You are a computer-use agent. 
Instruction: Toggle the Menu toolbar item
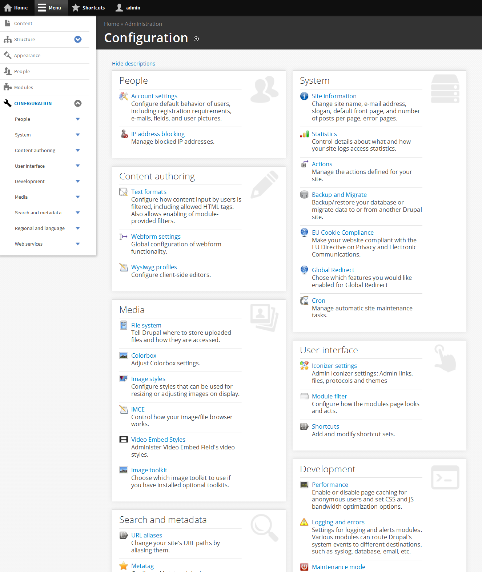(51, 8)
